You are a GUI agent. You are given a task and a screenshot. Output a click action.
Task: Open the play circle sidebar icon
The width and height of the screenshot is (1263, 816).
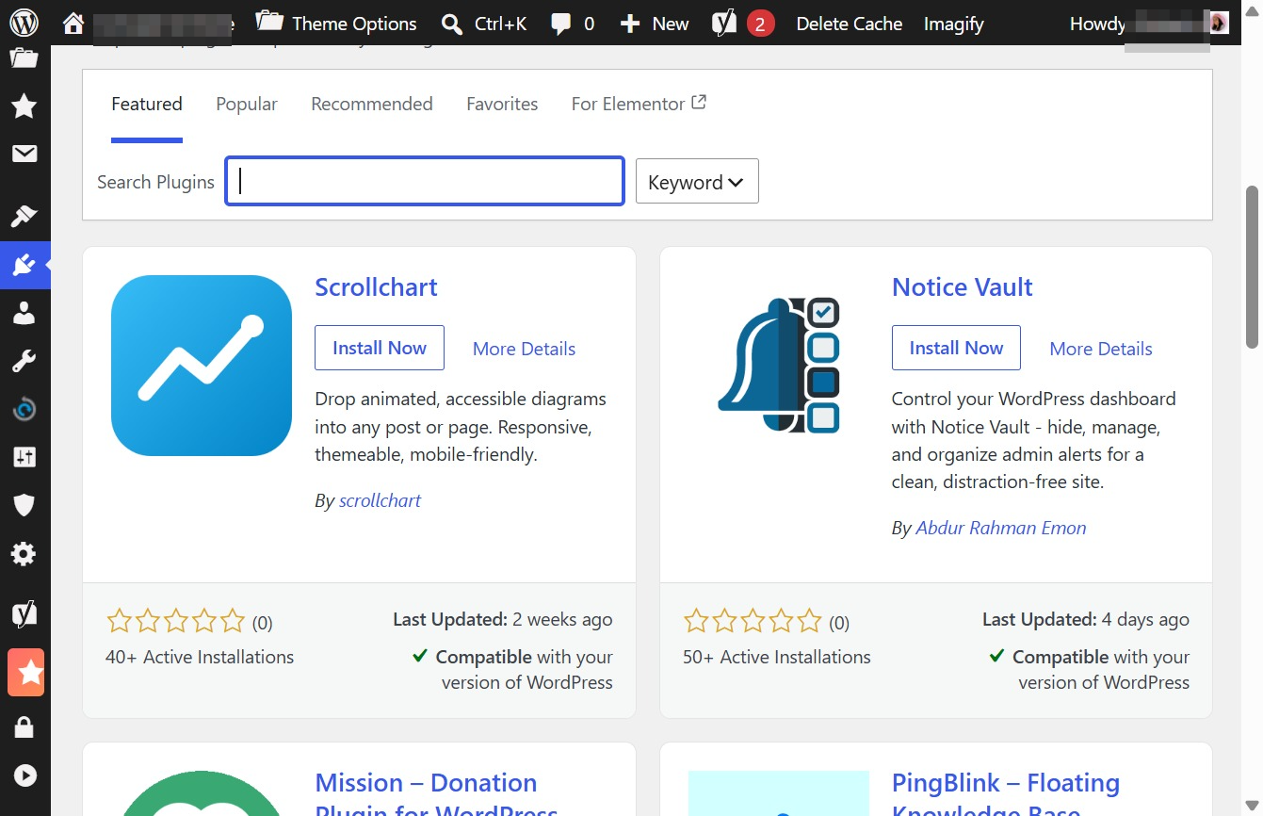[x=24, y=775]
